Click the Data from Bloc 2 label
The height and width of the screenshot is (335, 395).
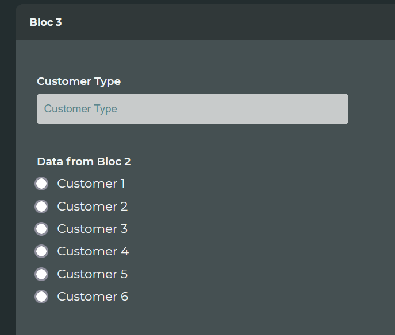click(x=84, y=162)
